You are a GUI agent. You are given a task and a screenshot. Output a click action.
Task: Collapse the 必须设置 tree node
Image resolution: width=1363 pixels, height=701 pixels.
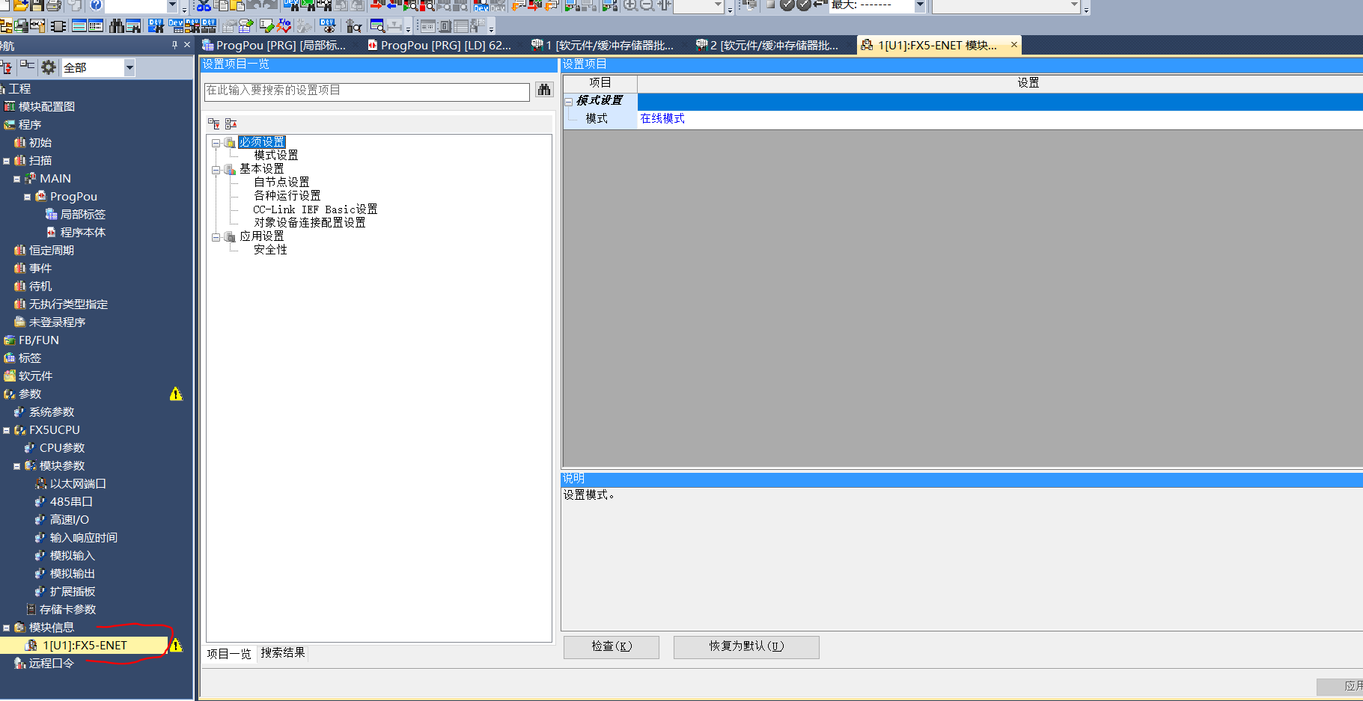point(216,142)
